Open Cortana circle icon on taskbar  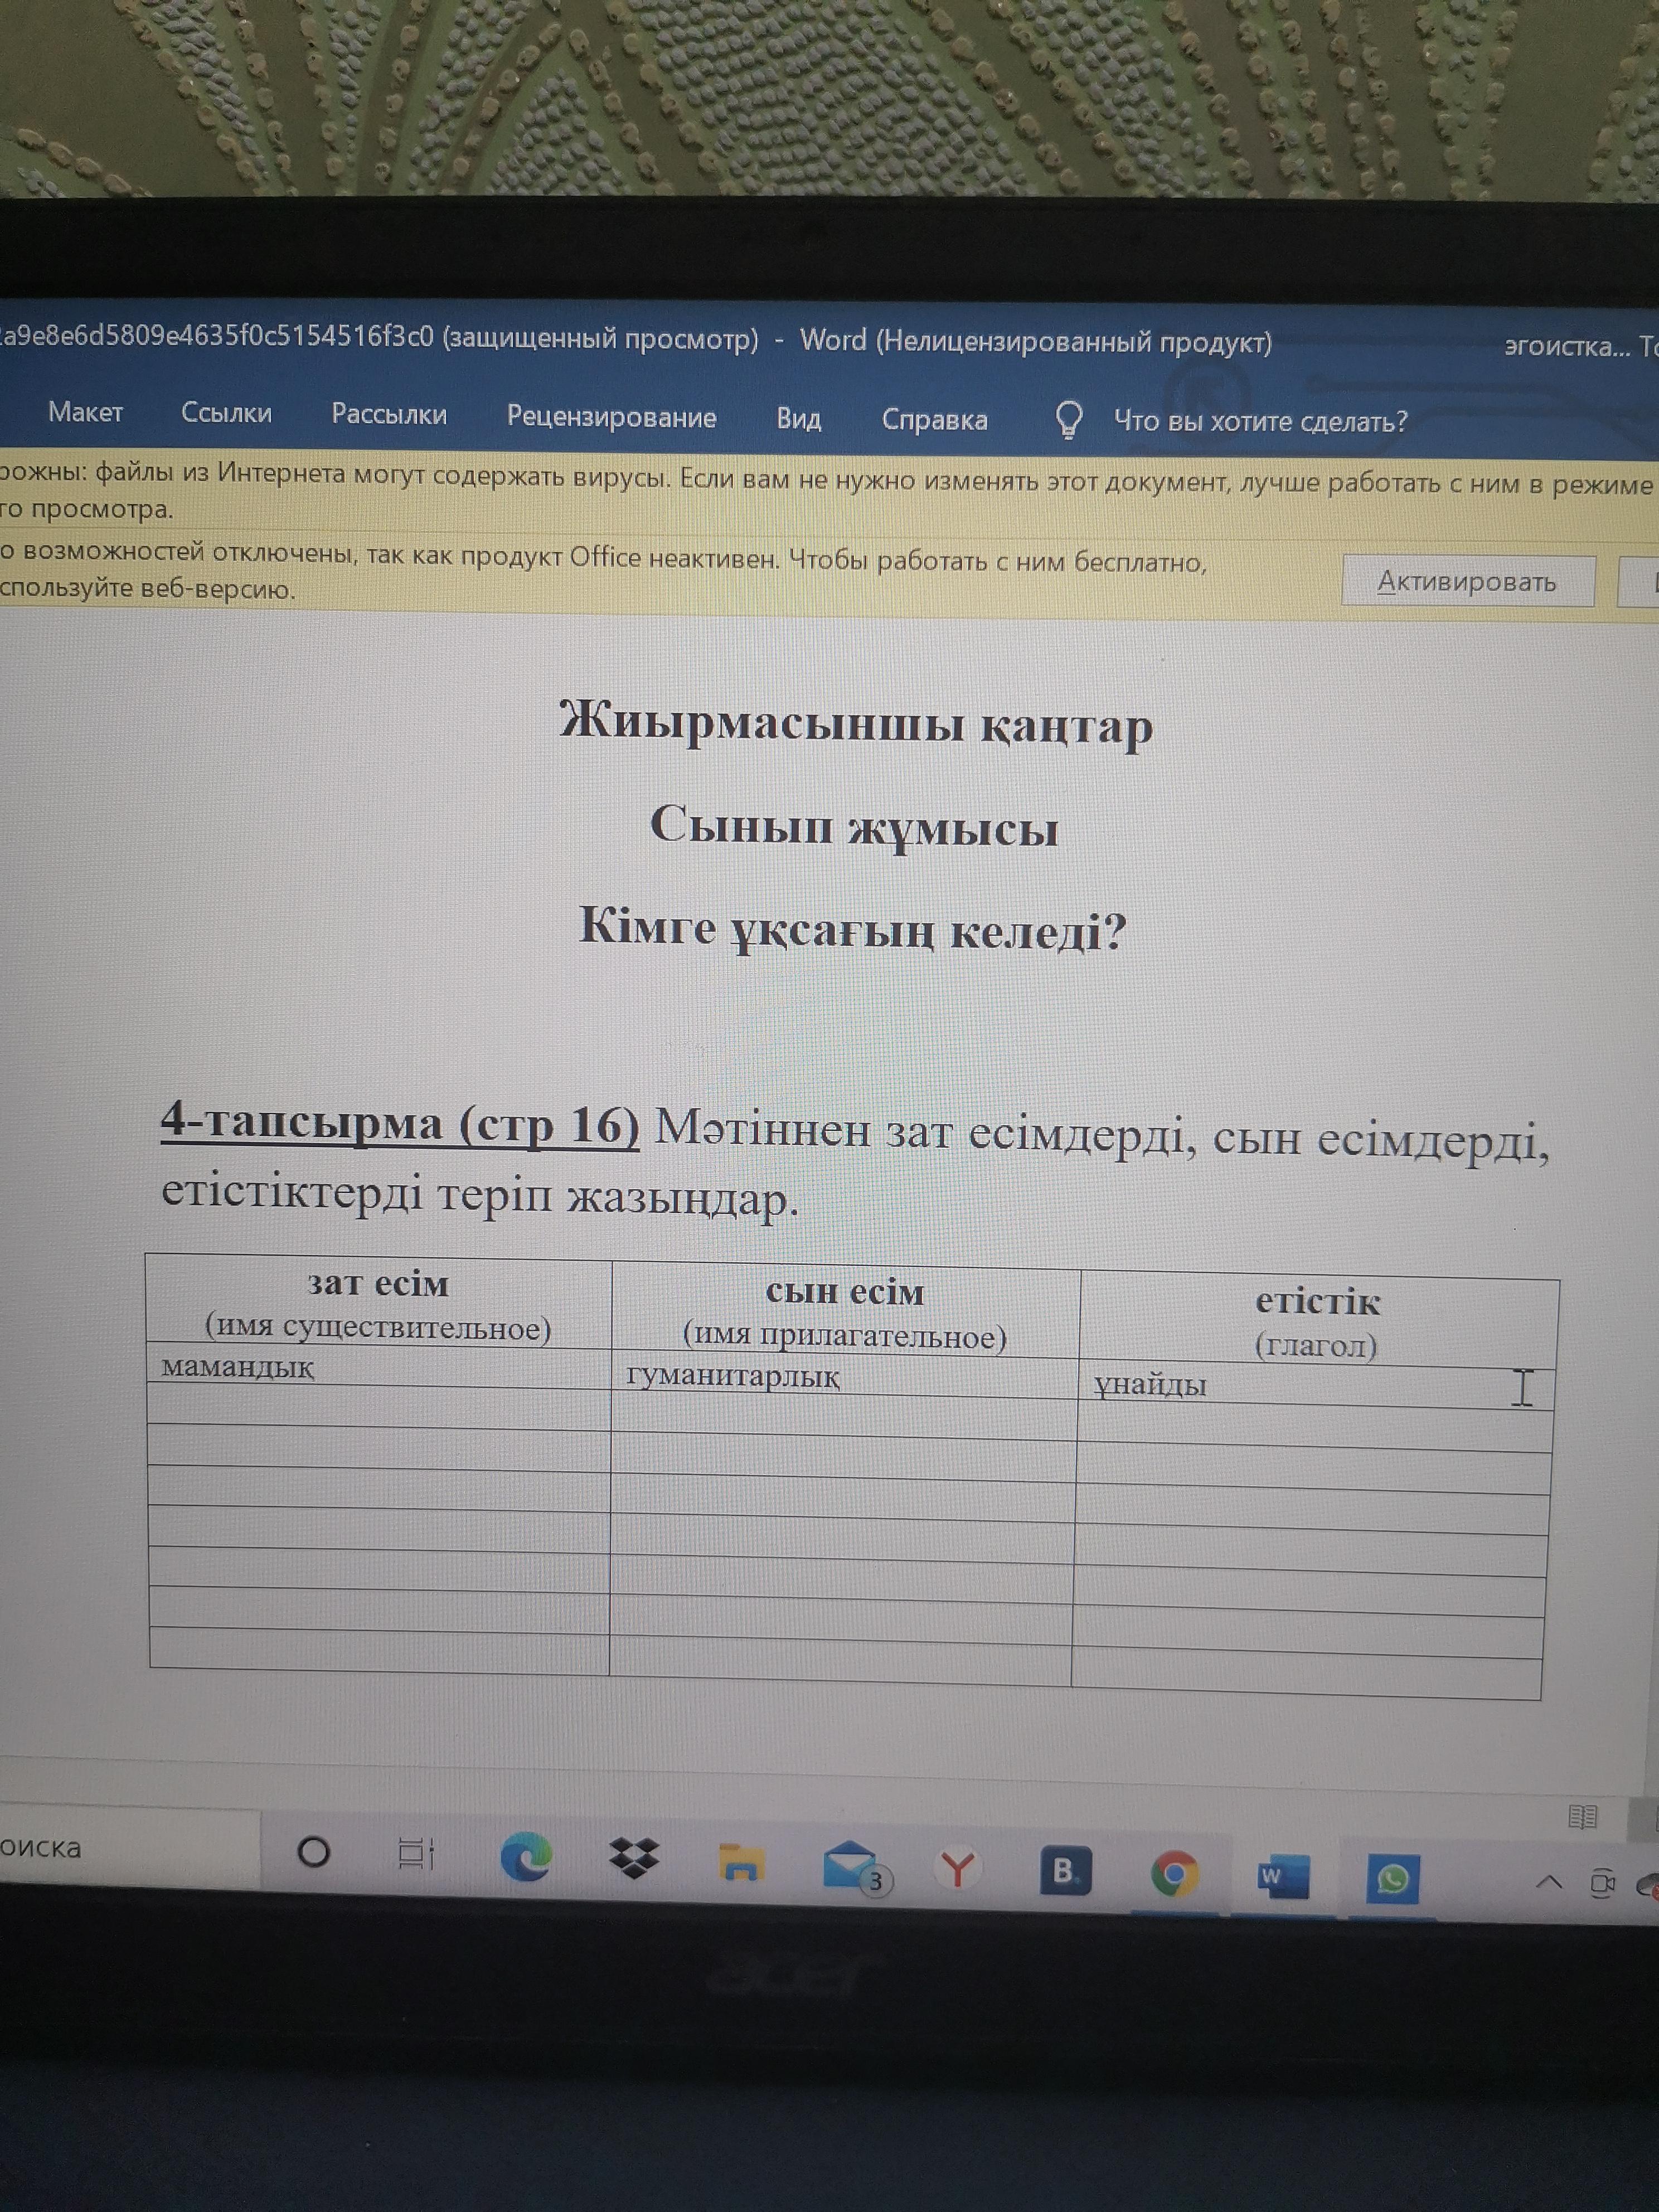pos(313,1853)
